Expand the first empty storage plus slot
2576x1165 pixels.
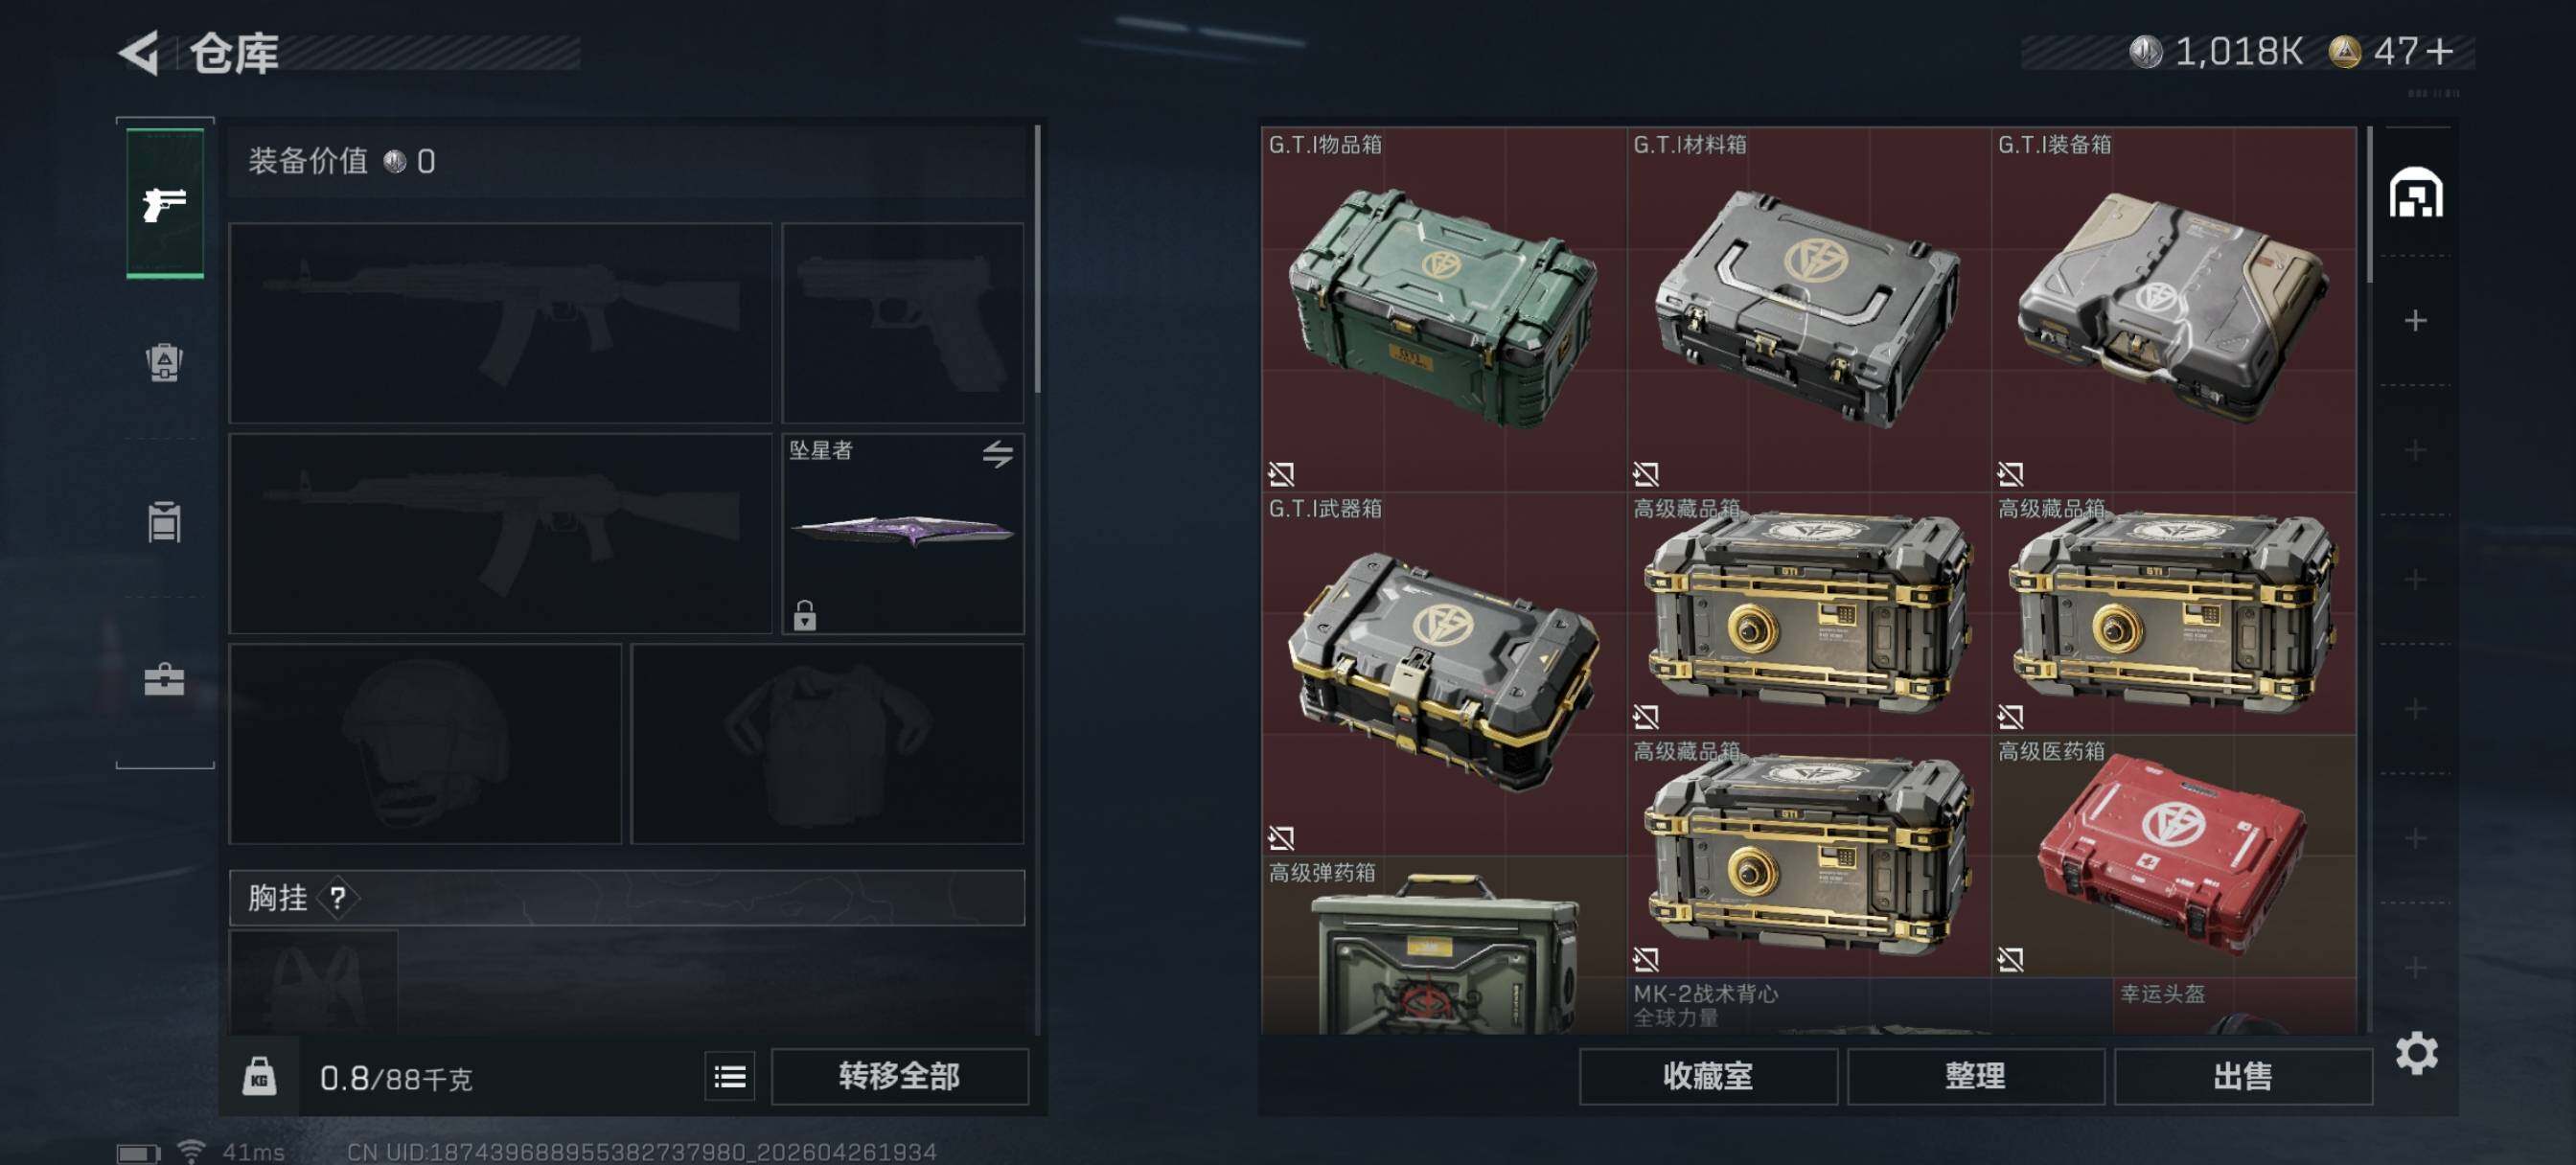click(2415, 321)
